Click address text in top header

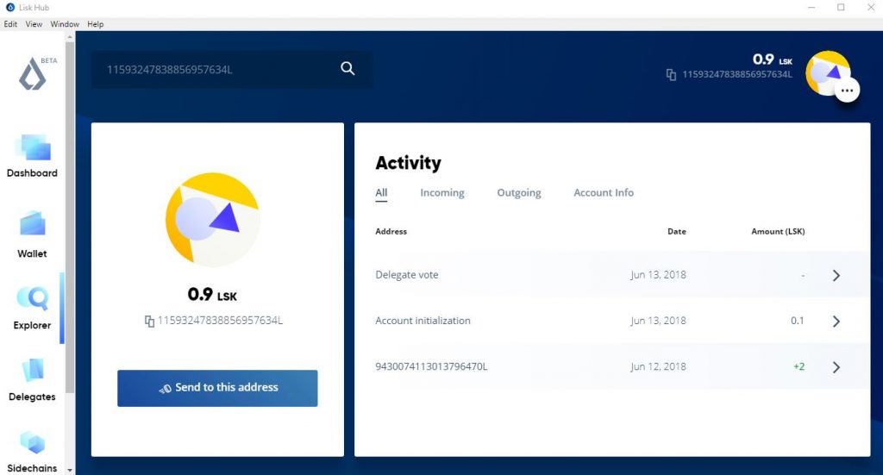tap(737, 74)
